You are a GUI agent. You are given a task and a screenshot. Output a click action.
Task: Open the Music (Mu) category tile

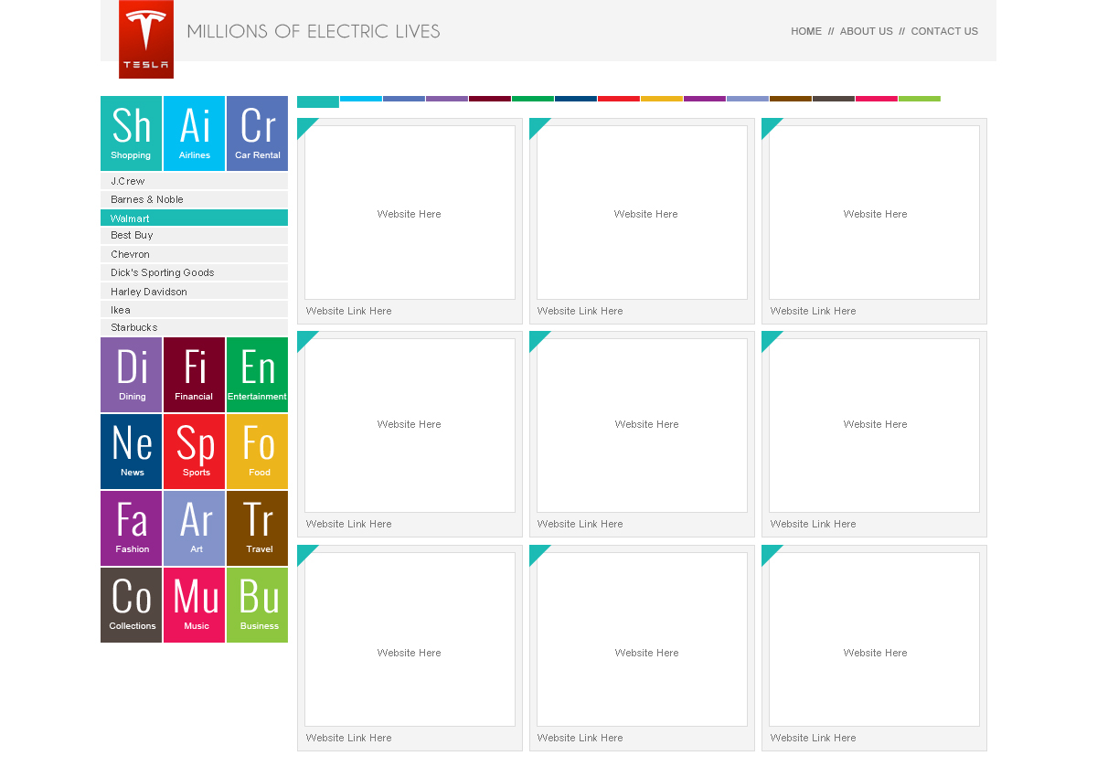point(194,605)
